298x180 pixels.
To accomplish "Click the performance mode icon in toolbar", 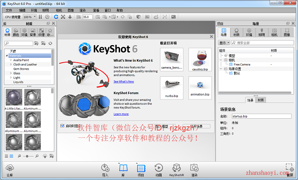I will click(x=47, y=17).
